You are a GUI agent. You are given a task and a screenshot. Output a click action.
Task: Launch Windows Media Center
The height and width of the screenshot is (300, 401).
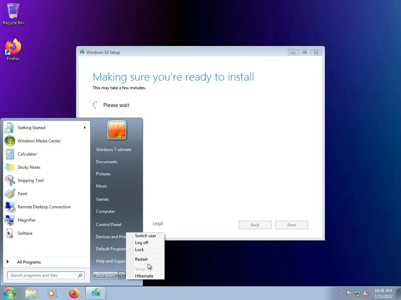tap(46, 141)
